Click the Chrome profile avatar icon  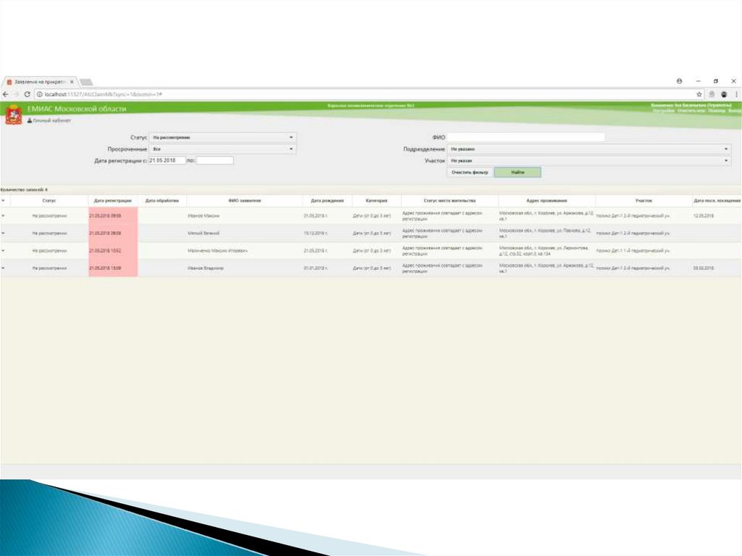tap(680, 81)
